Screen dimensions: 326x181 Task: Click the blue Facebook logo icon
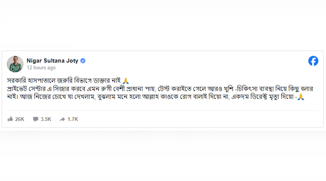[313, 61]
